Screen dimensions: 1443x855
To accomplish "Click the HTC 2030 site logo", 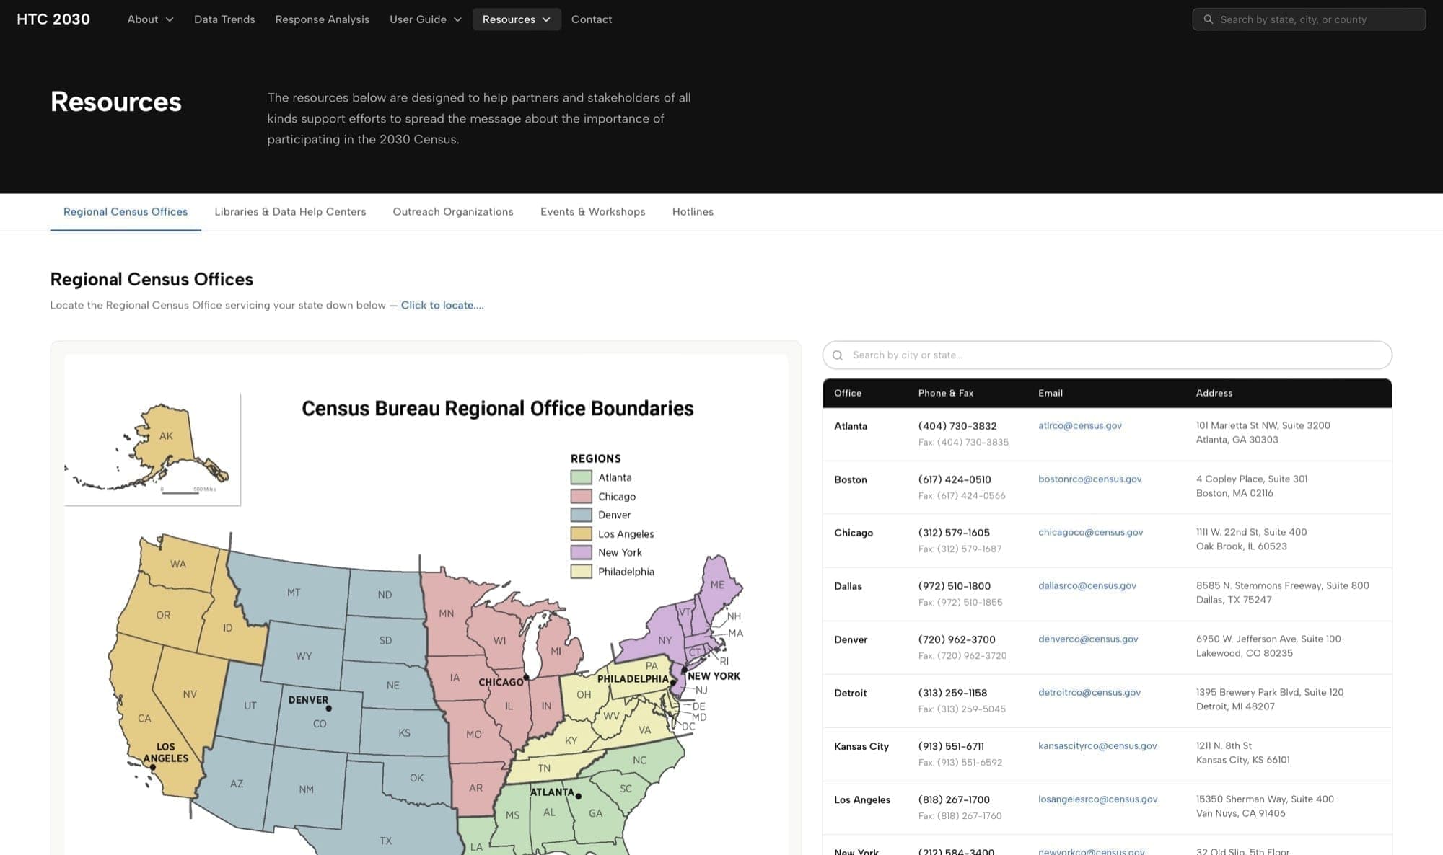I will tap(53, 19).
